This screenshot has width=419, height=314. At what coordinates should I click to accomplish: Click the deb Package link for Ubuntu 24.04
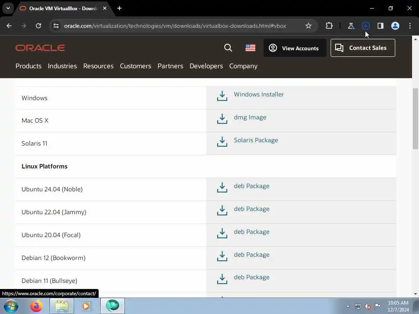pyautogui.click(x=252, y=186)
